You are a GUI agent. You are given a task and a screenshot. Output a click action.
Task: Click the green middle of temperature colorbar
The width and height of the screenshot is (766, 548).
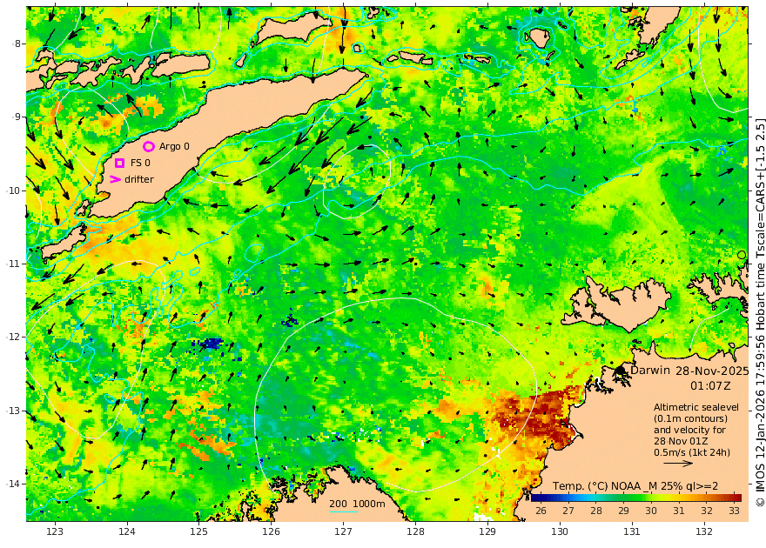(x=636, y=498)
